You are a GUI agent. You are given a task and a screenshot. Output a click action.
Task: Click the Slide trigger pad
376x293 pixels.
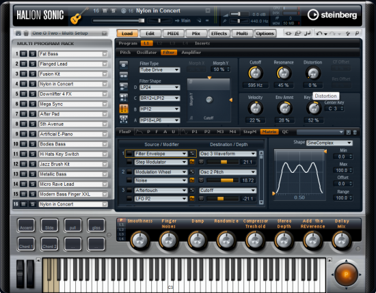coord(49,225)
